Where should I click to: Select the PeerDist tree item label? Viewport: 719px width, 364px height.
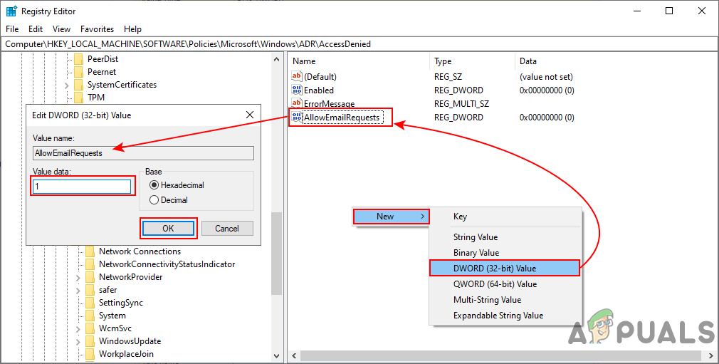click(x=103, y=58)
